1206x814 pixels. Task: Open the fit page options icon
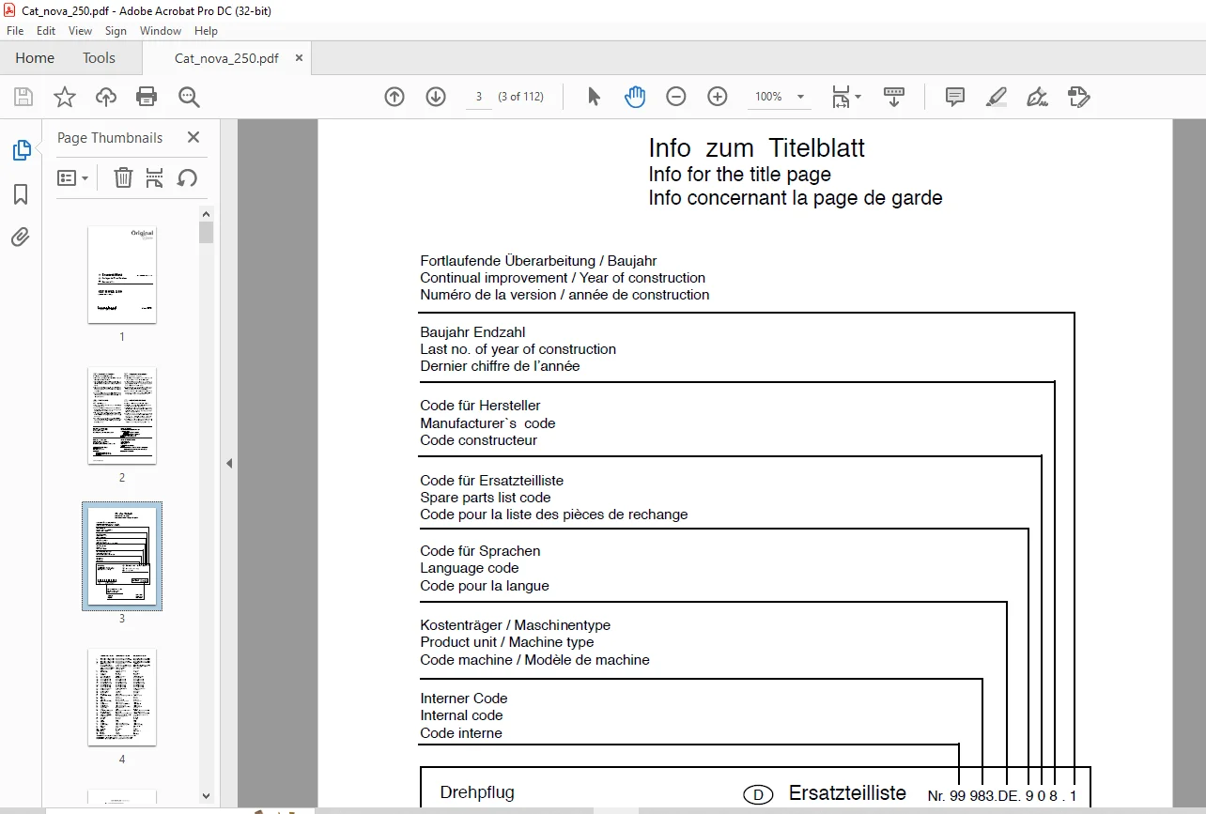click(x=845, y=97)
